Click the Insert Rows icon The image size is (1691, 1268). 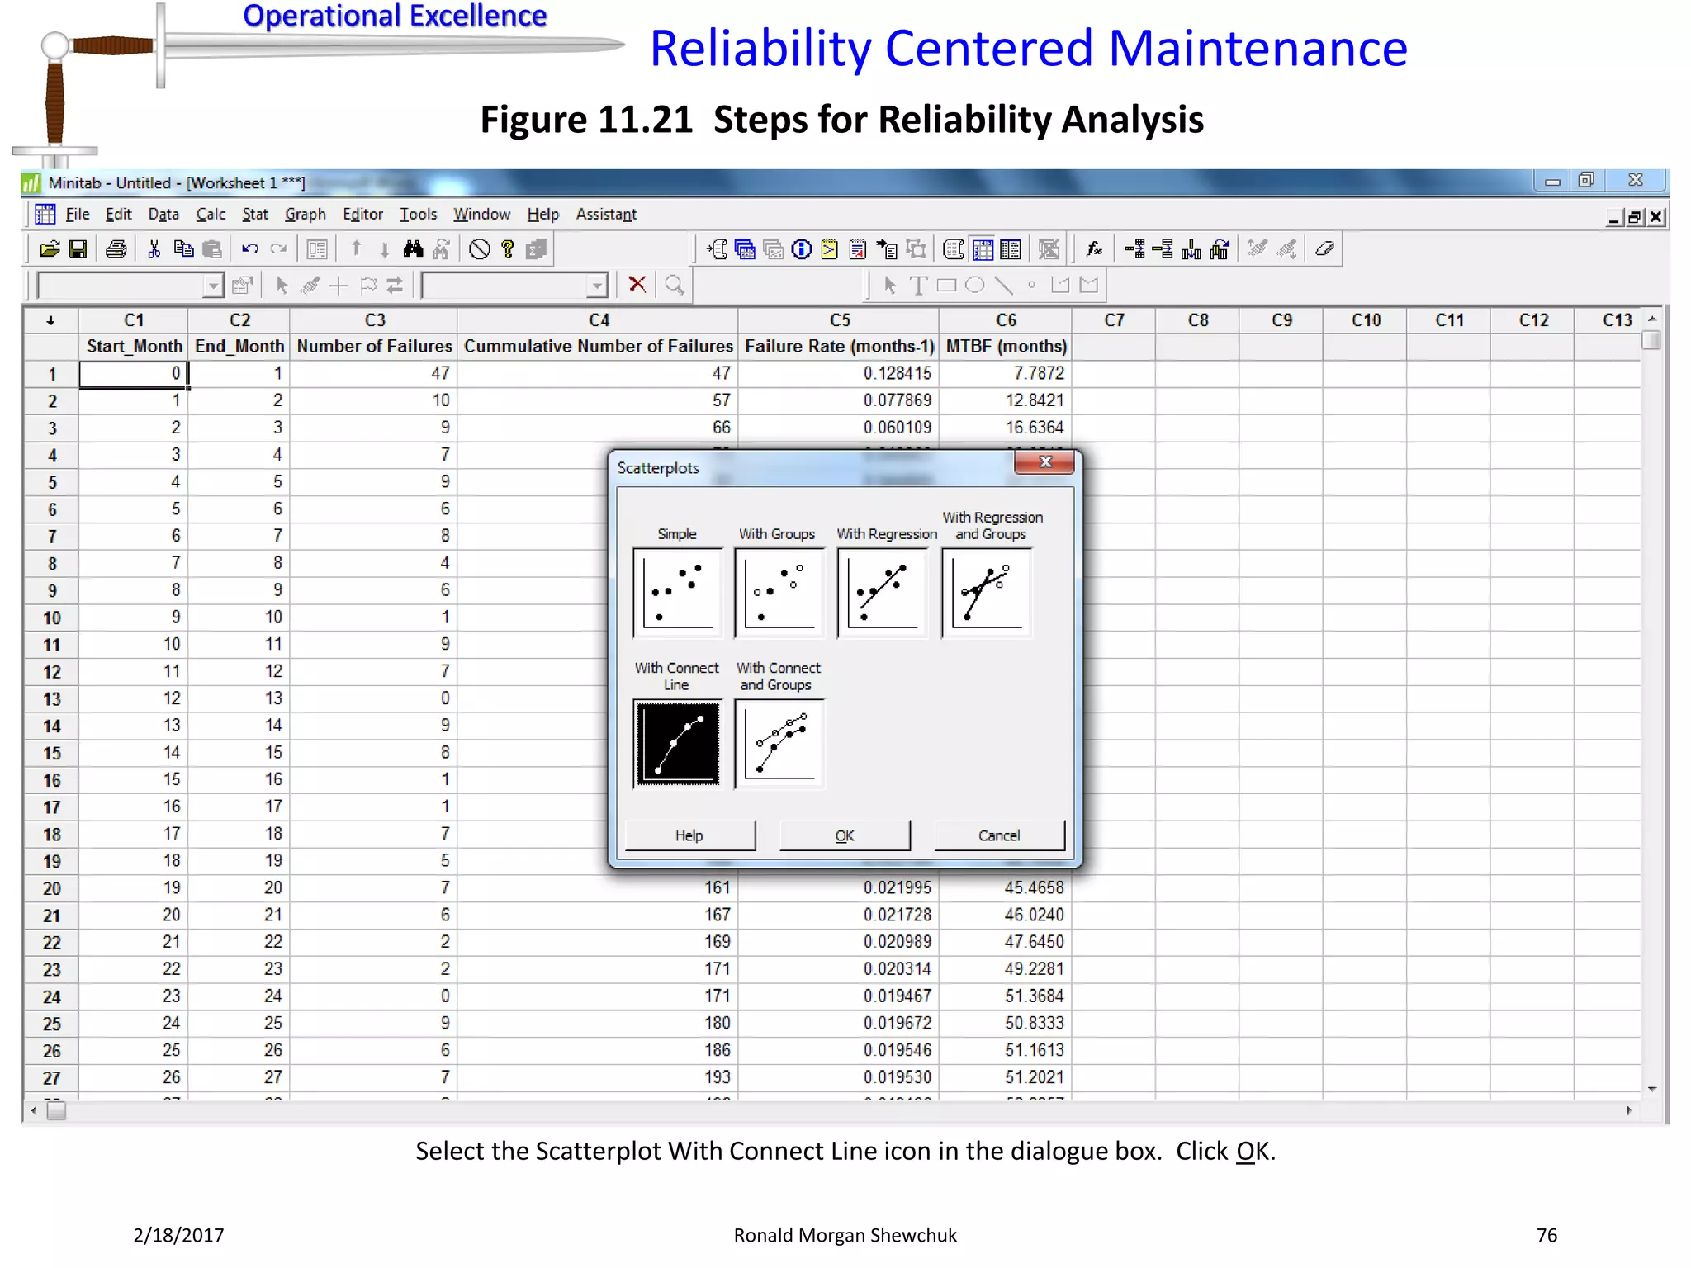click(x=1163, y=249)
